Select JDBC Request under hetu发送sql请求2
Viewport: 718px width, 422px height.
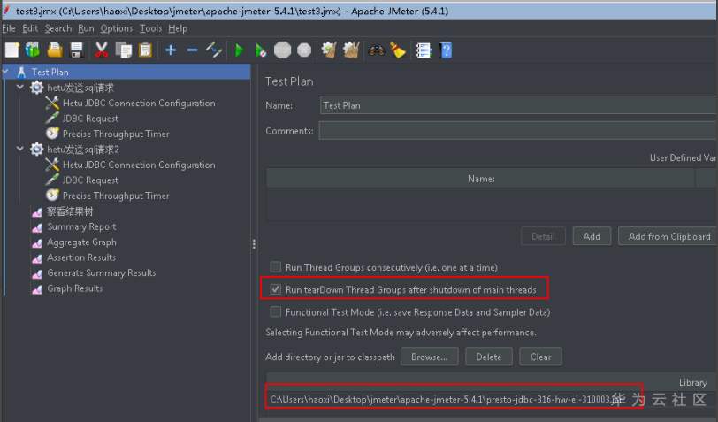click(x=90, y=180)
